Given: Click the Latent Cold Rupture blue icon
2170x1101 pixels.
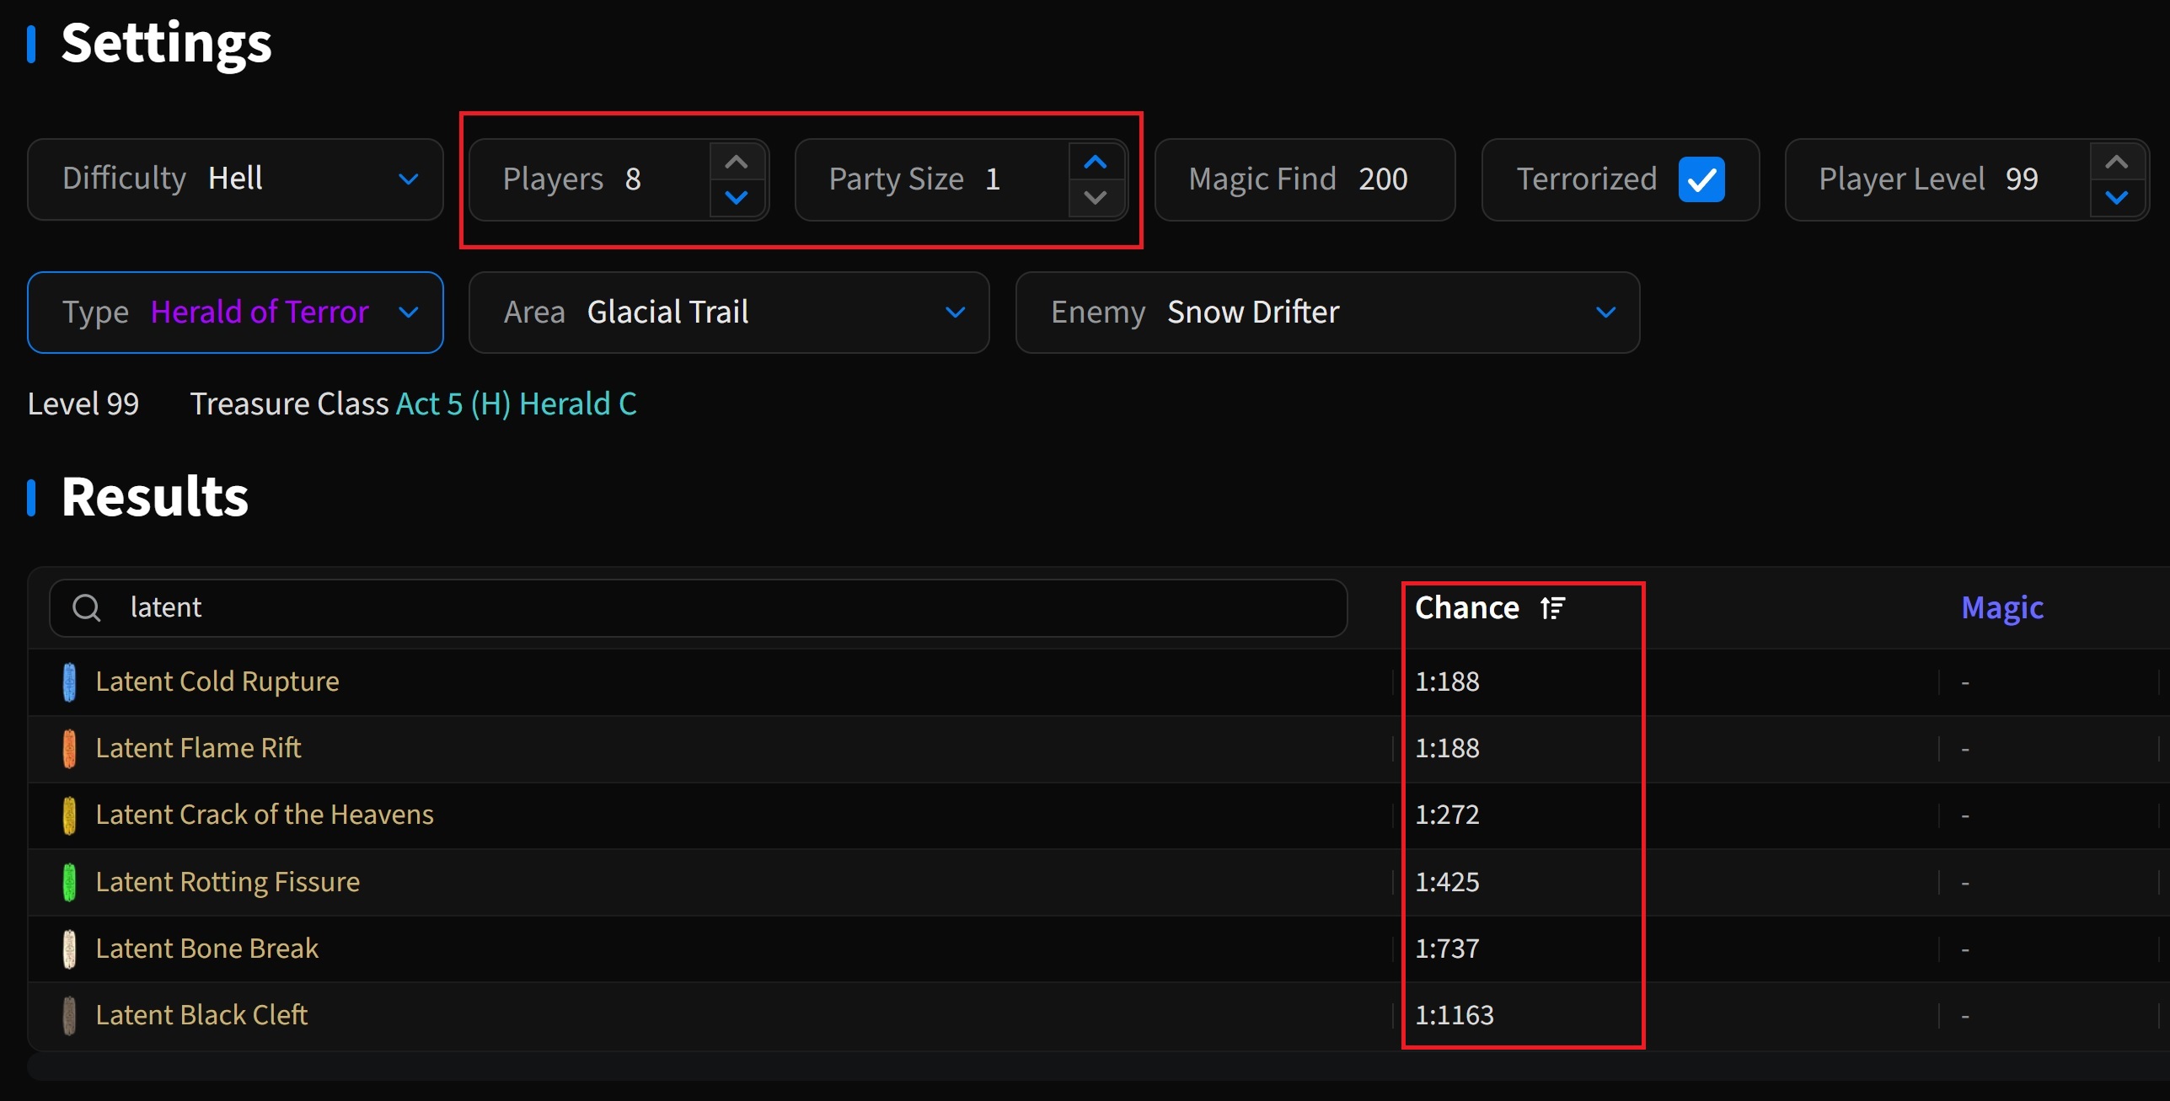Looking at the screenshot, I should 69,681.
